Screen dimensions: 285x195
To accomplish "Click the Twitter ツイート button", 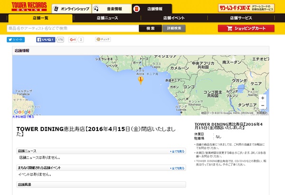I will tap(16, 39).
